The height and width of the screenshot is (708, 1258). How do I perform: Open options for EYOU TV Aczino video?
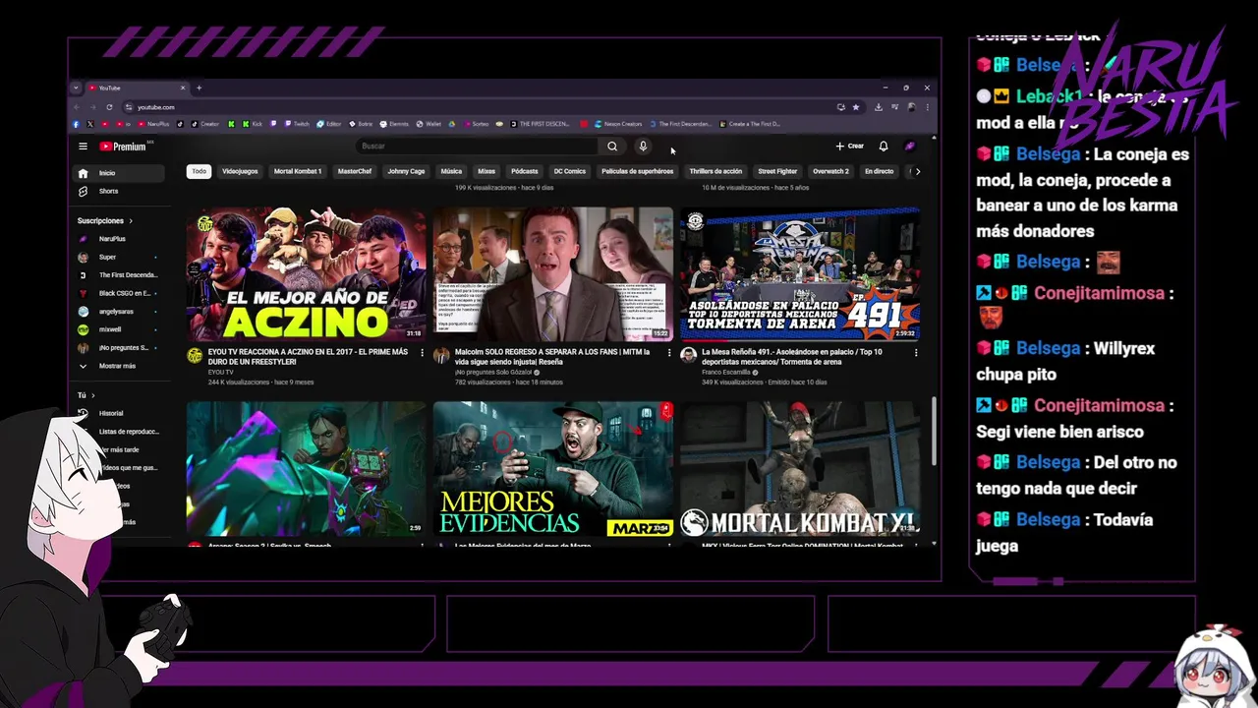pos(423,353)
